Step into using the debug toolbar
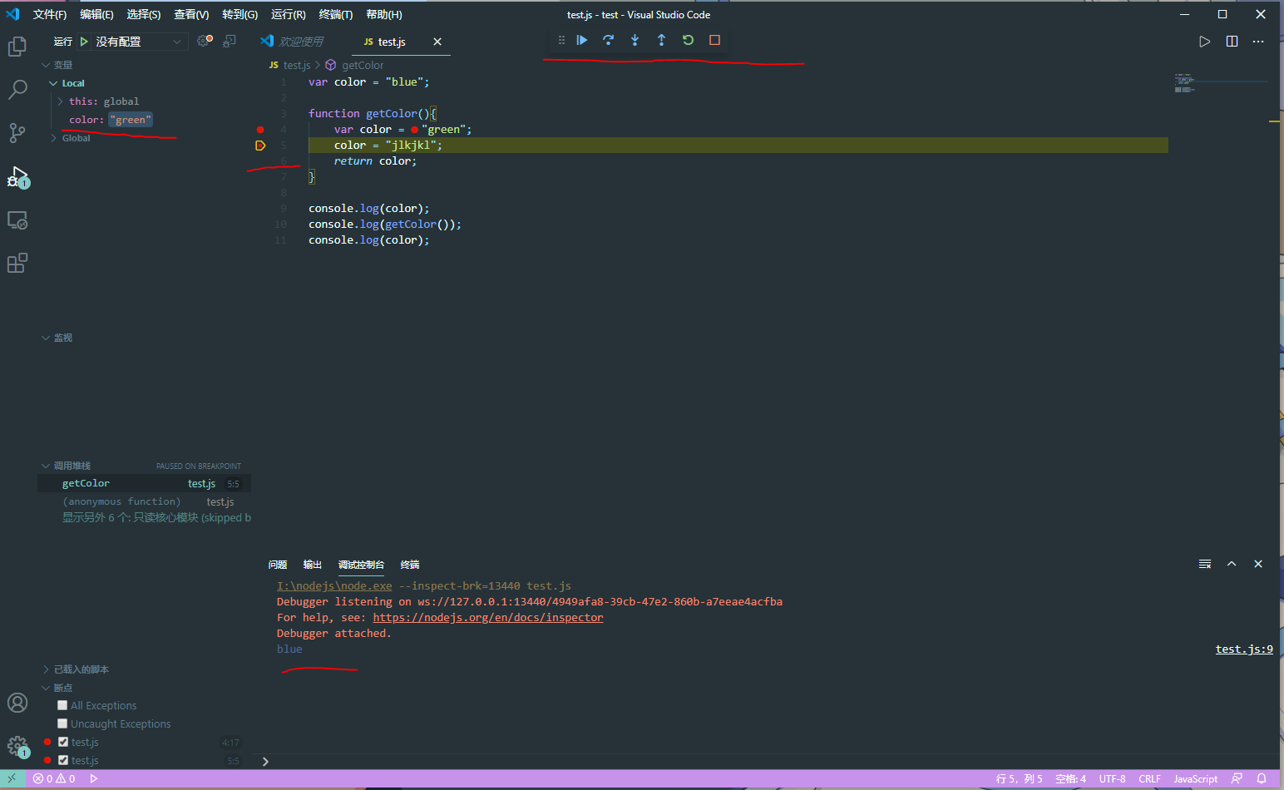The width and height of the screenshot is (1284, 790). (635, 40)
